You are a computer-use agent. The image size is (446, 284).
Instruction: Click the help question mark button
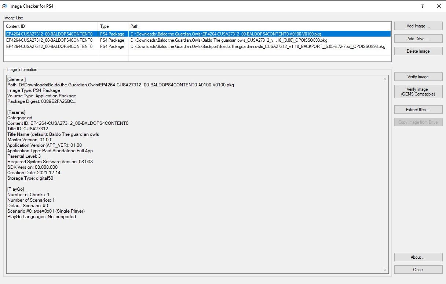click(x=423, y=6)
